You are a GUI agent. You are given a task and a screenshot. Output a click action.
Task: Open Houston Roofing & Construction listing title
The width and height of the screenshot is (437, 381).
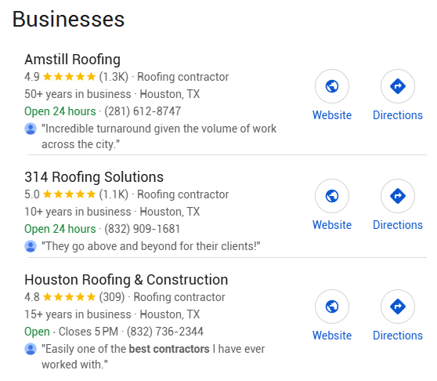[x=126, y=280]
